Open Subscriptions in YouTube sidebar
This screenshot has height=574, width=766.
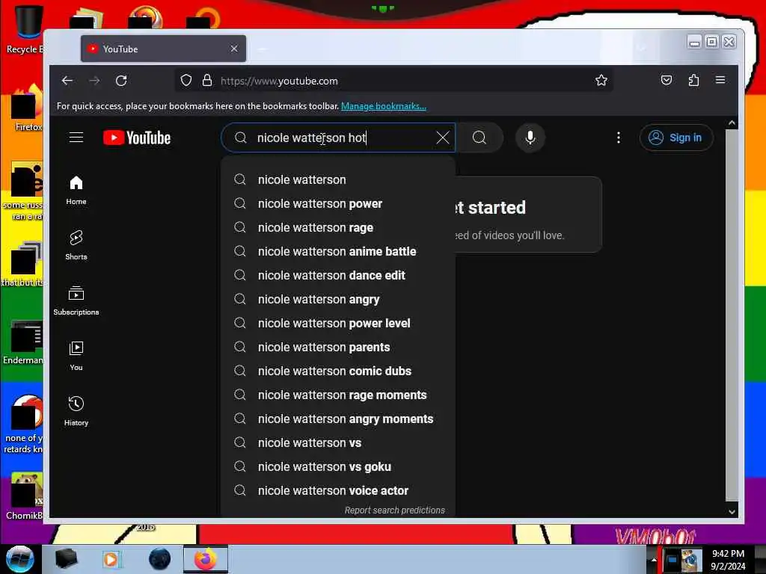coord(76,300)
